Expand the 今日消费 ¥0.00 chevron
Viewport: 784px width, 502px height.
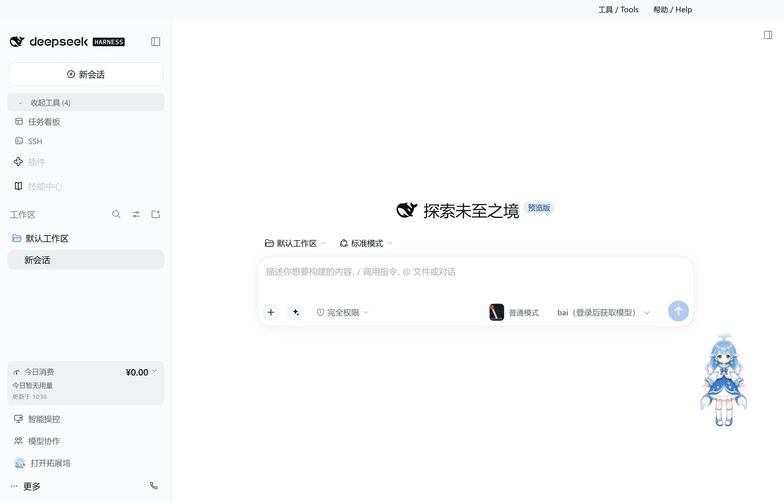(x=155, y=371)
